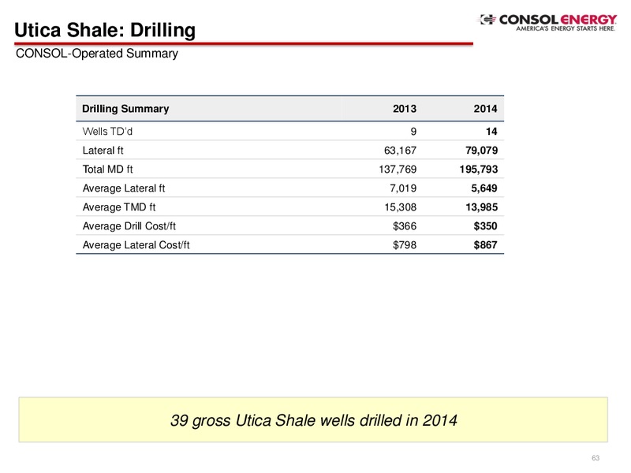This screenshot has height=473, width=631.
Task: Click the value 63,167
Action: point(401,151)
